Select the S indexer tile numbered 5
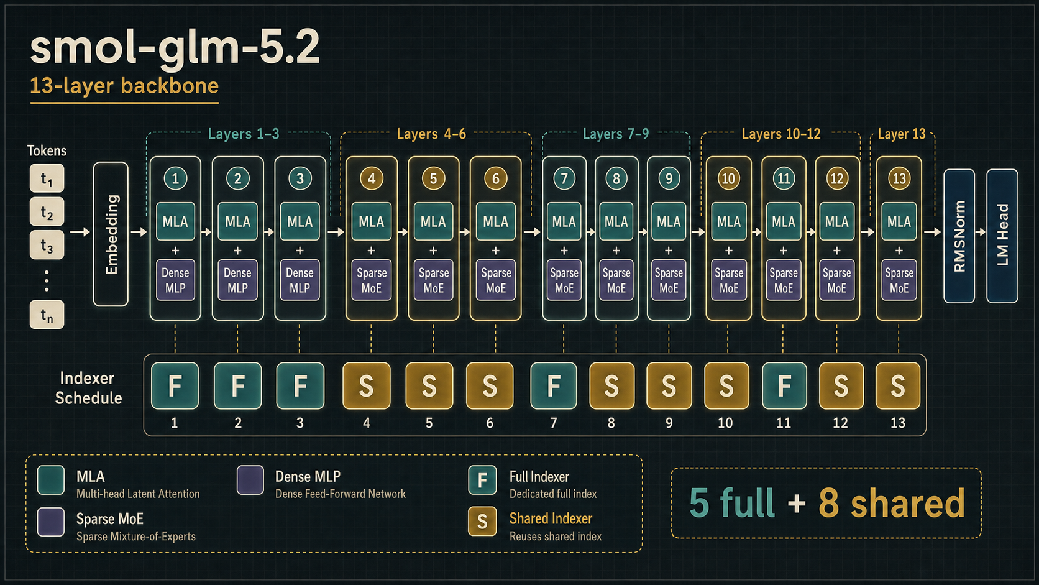This screenshot has height=585, width=1039. click(429, 386)
